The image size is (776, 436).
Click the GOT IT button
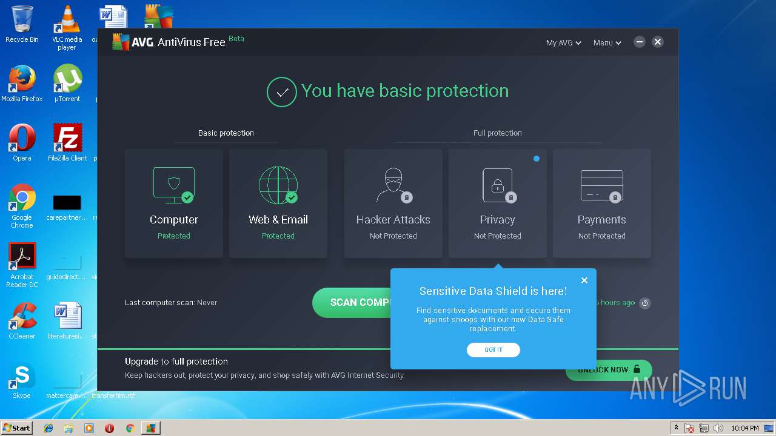click(x=493, y=350)
